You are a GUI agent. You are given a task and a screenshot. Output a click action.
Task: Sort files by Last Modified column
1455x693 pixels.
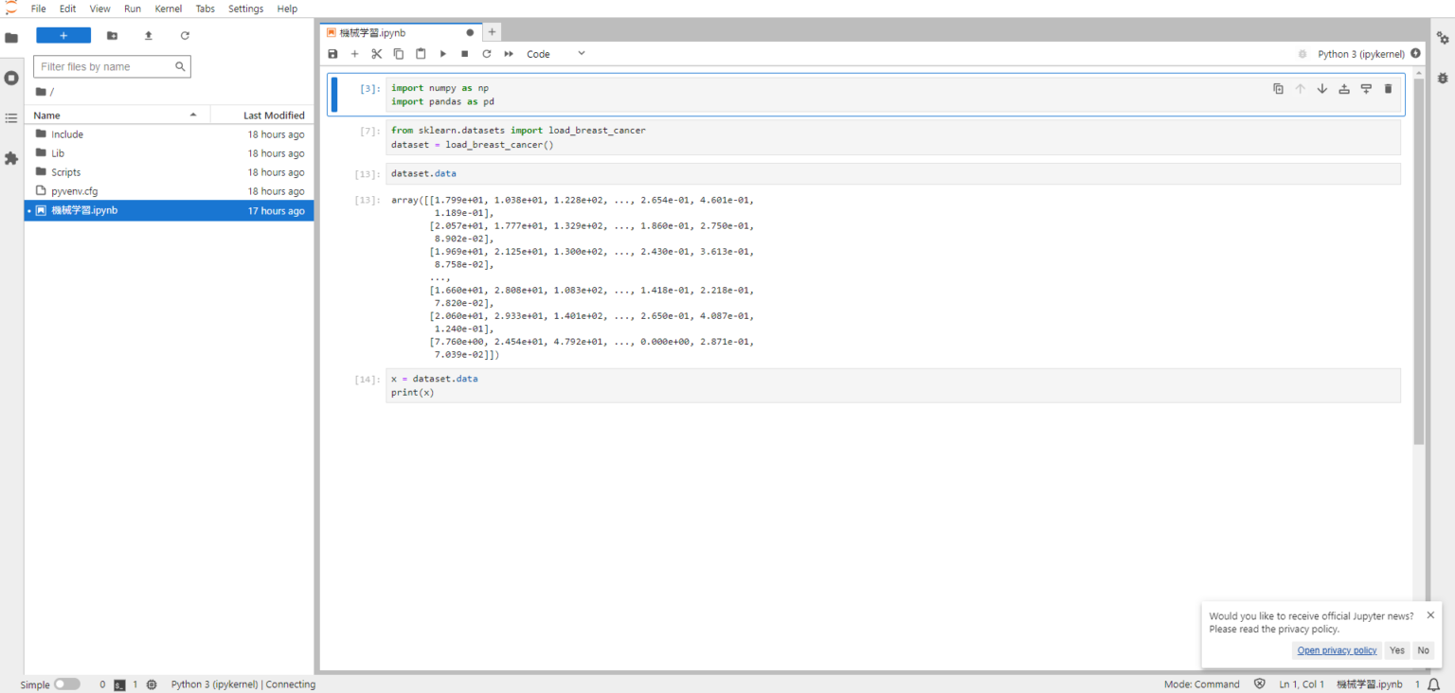click(273, 115)
